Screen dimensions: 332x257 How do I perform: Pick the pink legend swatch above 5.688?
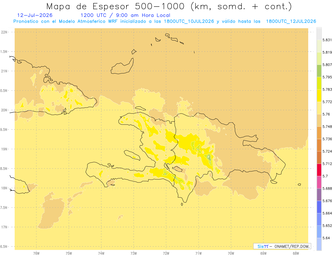(319, 182)
